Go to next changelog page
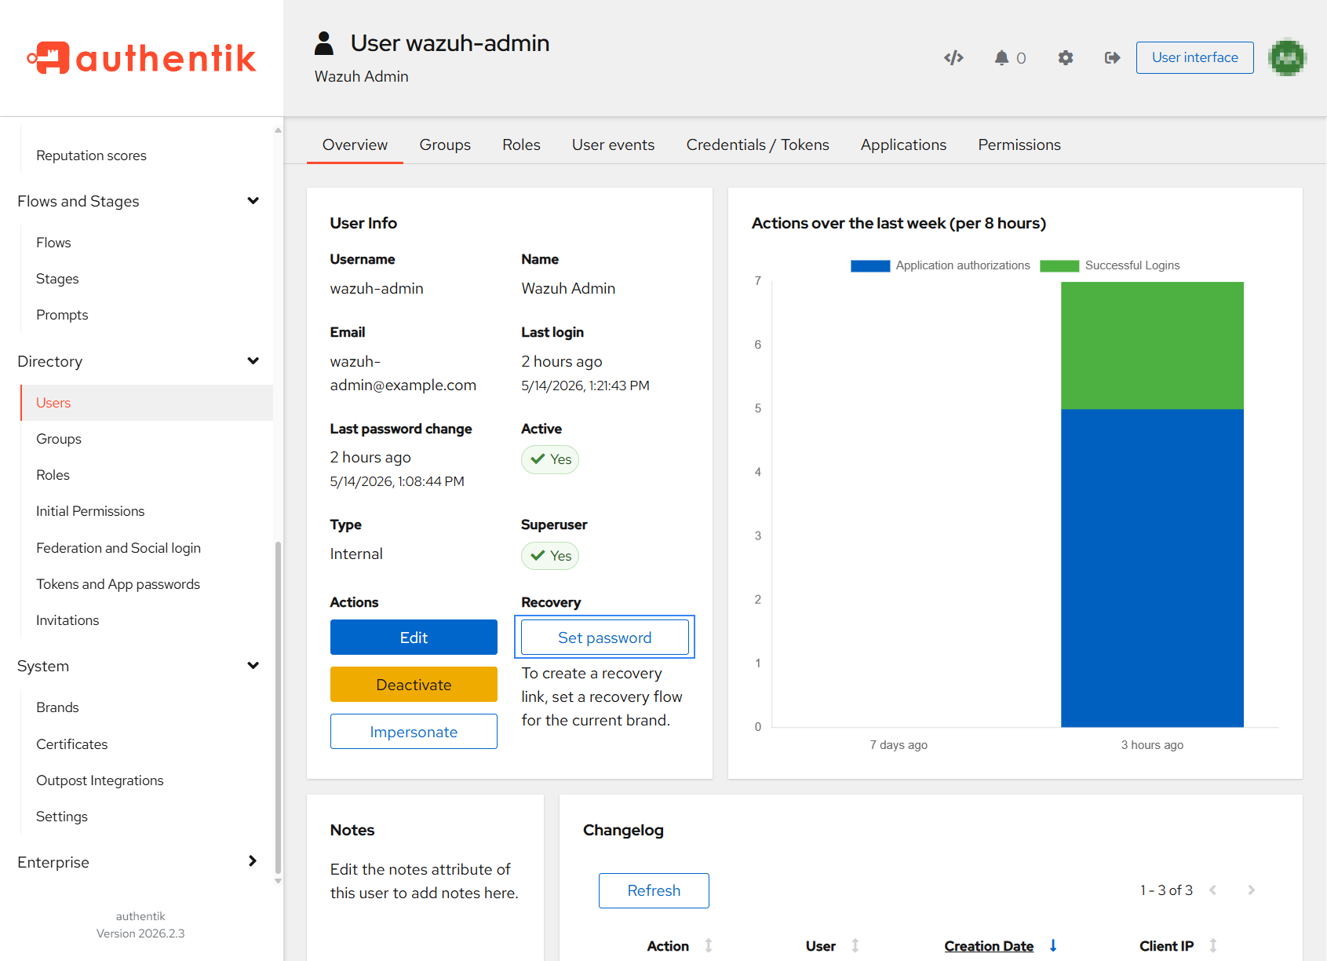The width and height of the screenshot is (1327, 961). click(x=1252, y=890)
